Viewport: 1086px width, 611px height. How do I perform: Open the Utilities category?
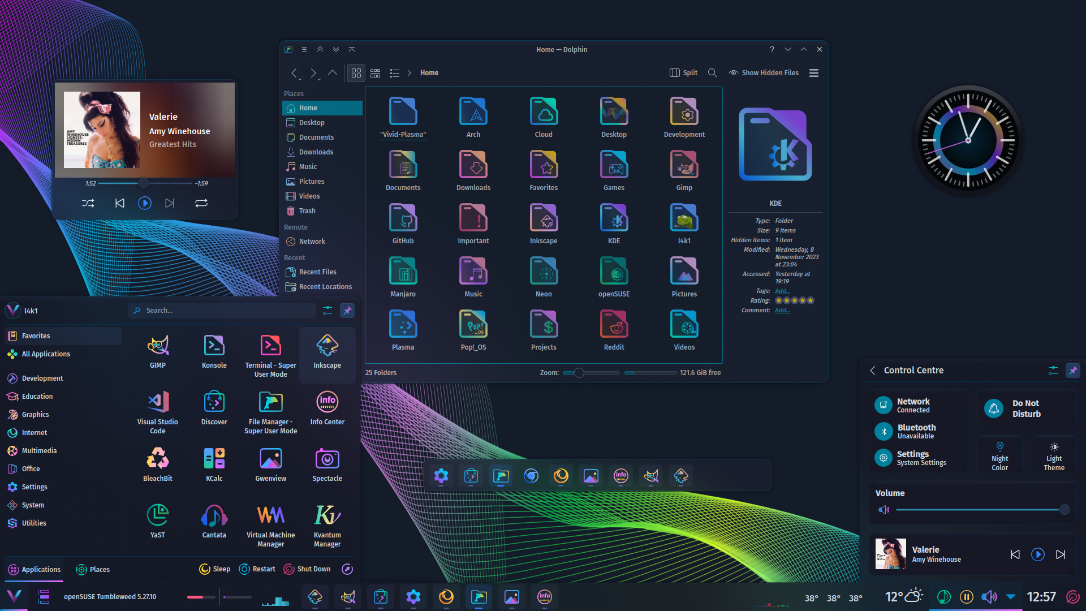[63, 523]
